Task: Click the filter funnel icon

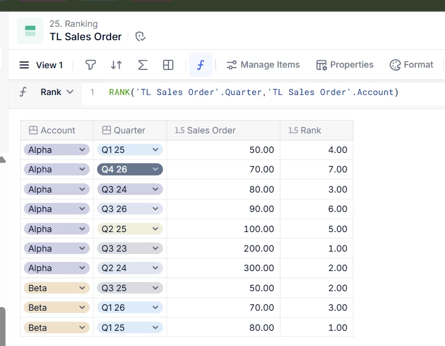Action: (90, 65)
